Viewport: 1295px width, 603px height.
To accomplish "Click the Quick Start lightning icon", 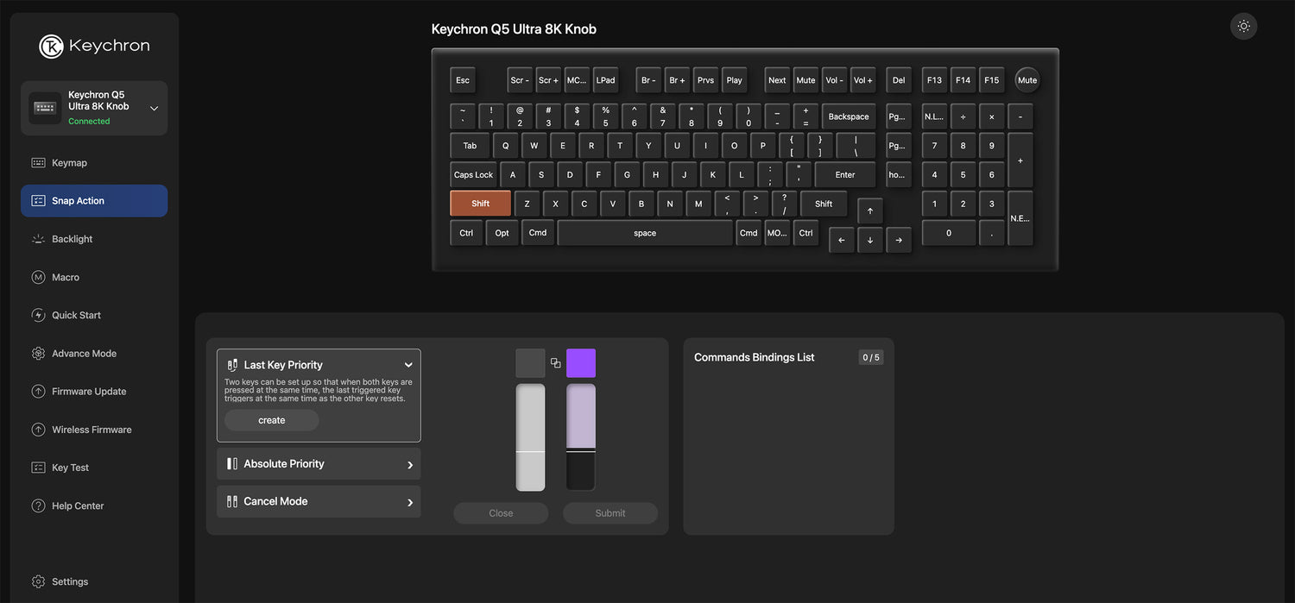I will point(38,315).
